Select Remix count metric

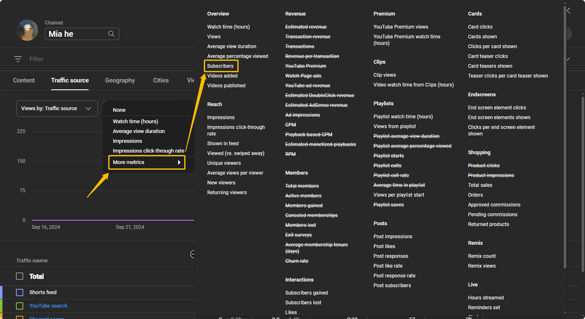(482, 256)
